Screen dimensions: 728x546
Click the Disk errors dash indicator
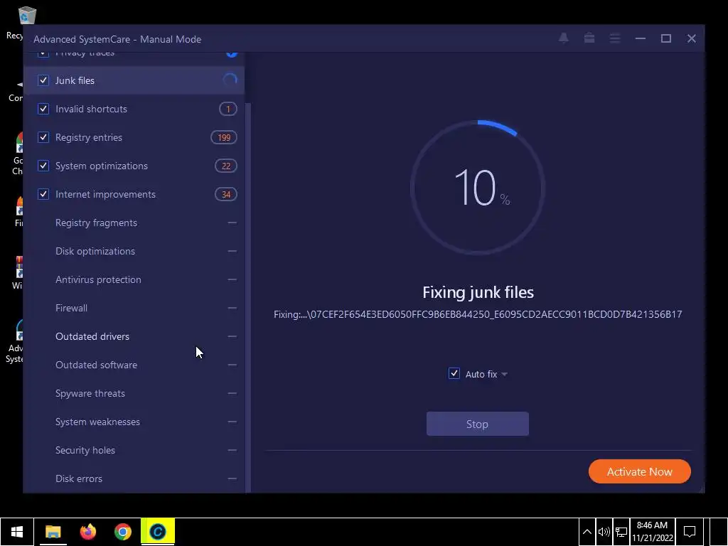tap(232, 478)
